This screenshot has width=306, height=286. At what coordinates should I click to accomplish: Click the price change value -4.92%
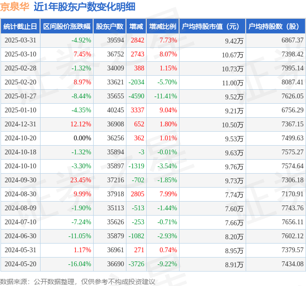pos(81,40)
